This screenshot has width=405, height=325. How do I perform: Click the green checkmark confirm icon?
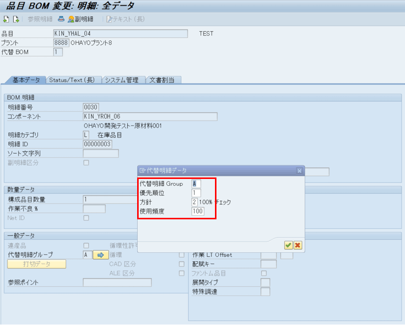coord(288,245)
